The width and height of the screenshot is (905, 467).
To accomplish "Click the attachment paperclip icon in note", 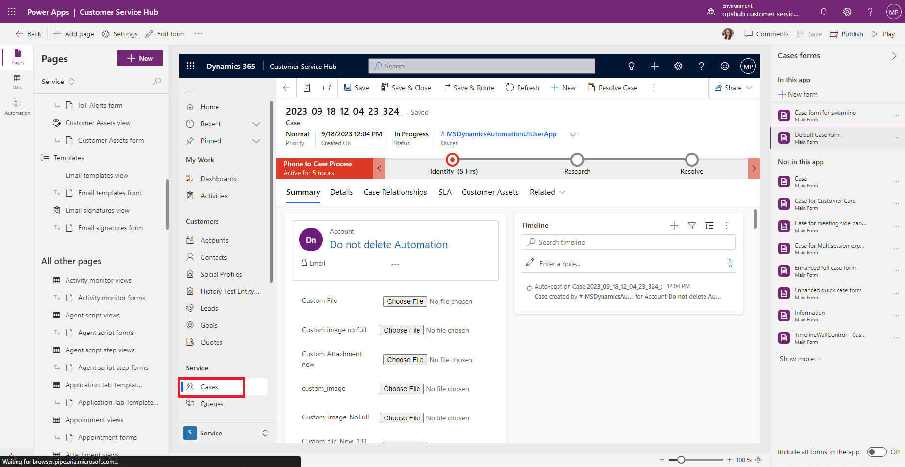I will [x=730, y=263].
